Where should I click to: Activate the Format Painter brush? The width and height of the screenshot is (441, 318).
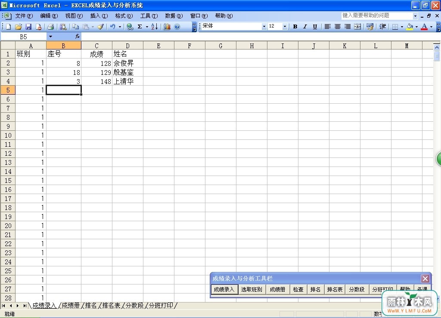point(100,27)
